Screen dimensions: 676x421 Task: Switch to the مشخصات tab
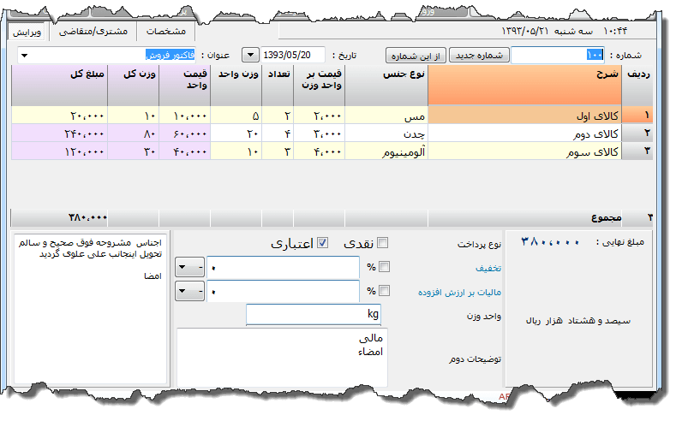pos(166,31)
